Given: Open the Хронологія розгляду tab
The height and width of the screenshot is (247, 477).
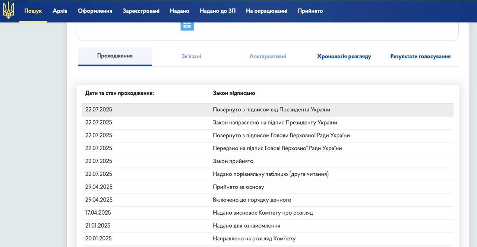Looking at the screenshot, I should (344, 56).
